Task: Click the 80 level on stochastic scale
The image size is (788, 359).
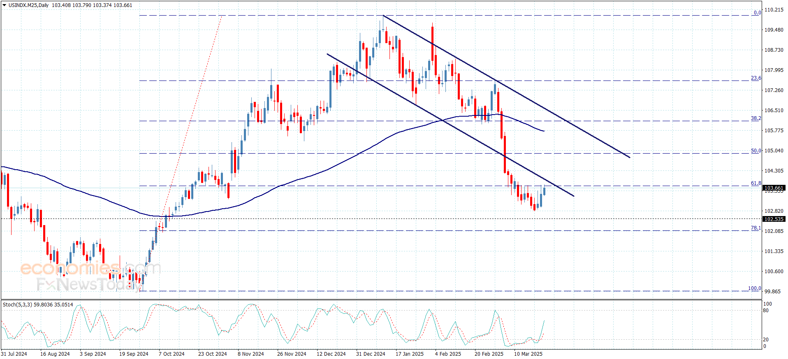Action: click(x=766, y=311)
